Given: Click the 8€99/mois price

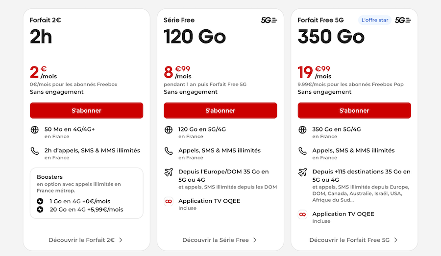Looking at the screenshot, I should click(x=177, y=72).
